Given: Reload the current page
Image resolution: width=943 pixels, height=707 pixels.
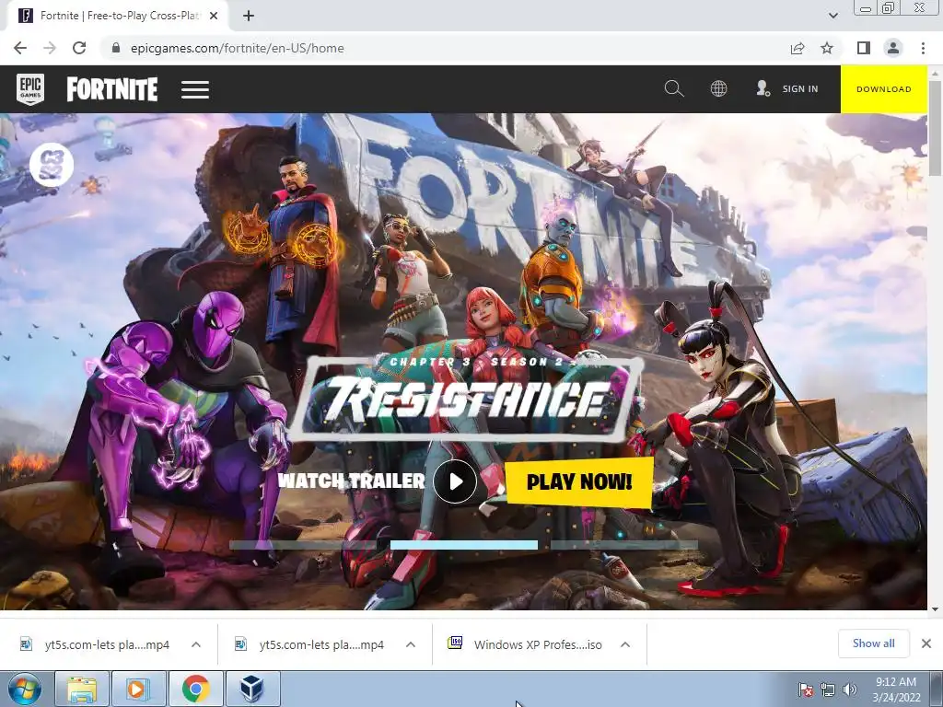Looking at the screenshot, I should click(x=79, y=48).
